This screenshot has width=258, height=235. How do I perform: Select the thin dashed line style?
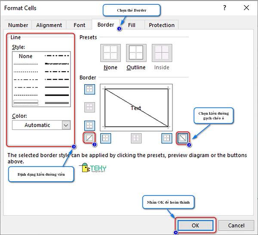pyautogui.click(x=26, y=95)
